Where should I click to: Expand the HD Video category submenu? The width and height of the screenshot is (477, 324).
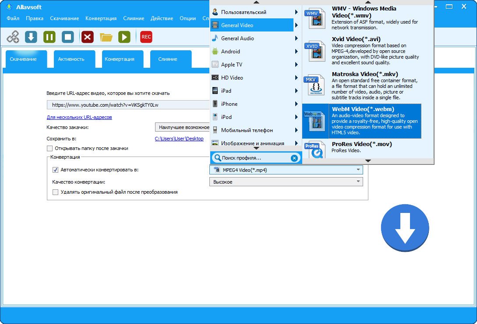tap(255, 78)
